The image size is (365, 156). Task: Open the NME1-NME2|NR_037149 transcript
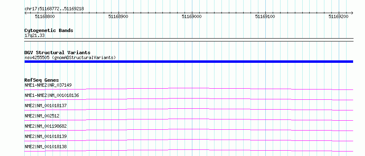tap(48, 85)
